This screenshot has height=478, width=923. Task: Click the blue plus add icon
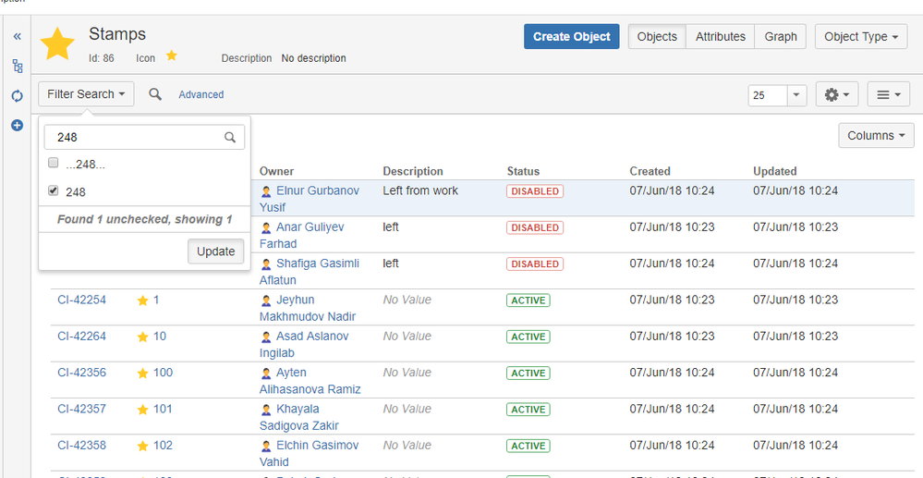click(x=17, y=125)
